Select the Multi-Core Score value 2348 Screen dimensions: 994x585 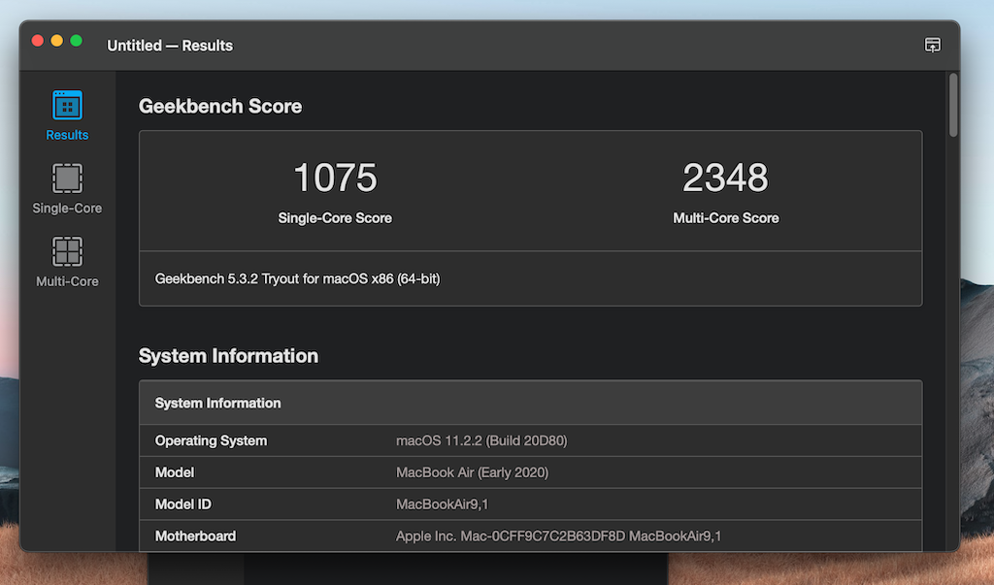point(725,178)
